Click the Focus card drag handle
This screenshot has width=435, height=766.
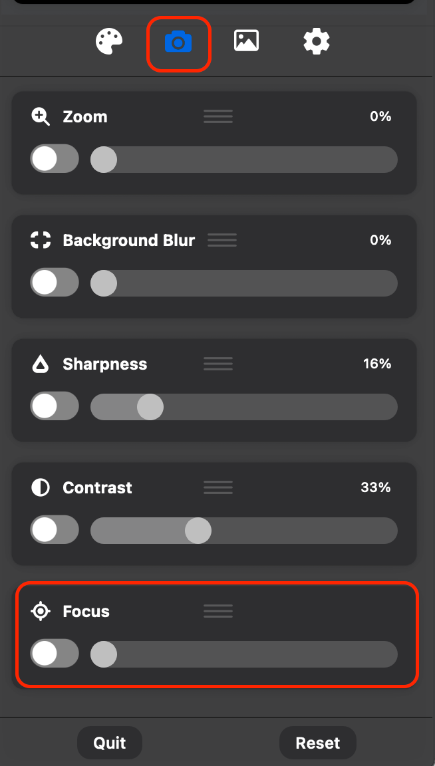pyautogui.click(x=218, y=611)
